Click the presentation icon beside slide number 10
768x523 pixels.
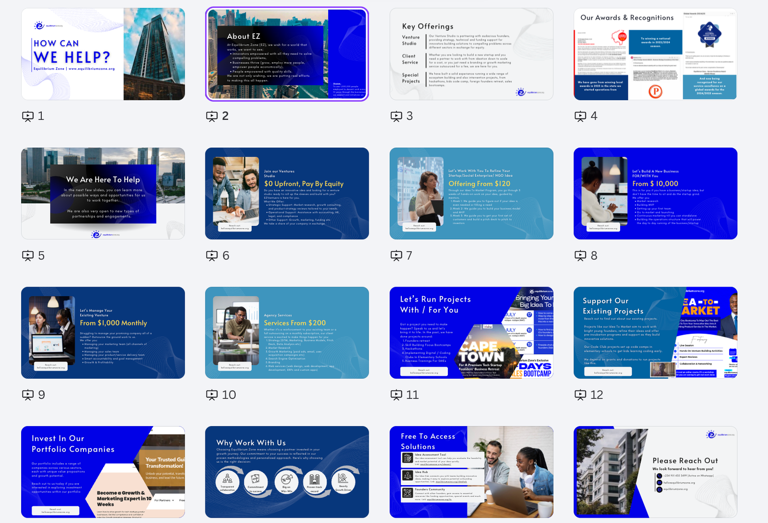coord(212,395)
